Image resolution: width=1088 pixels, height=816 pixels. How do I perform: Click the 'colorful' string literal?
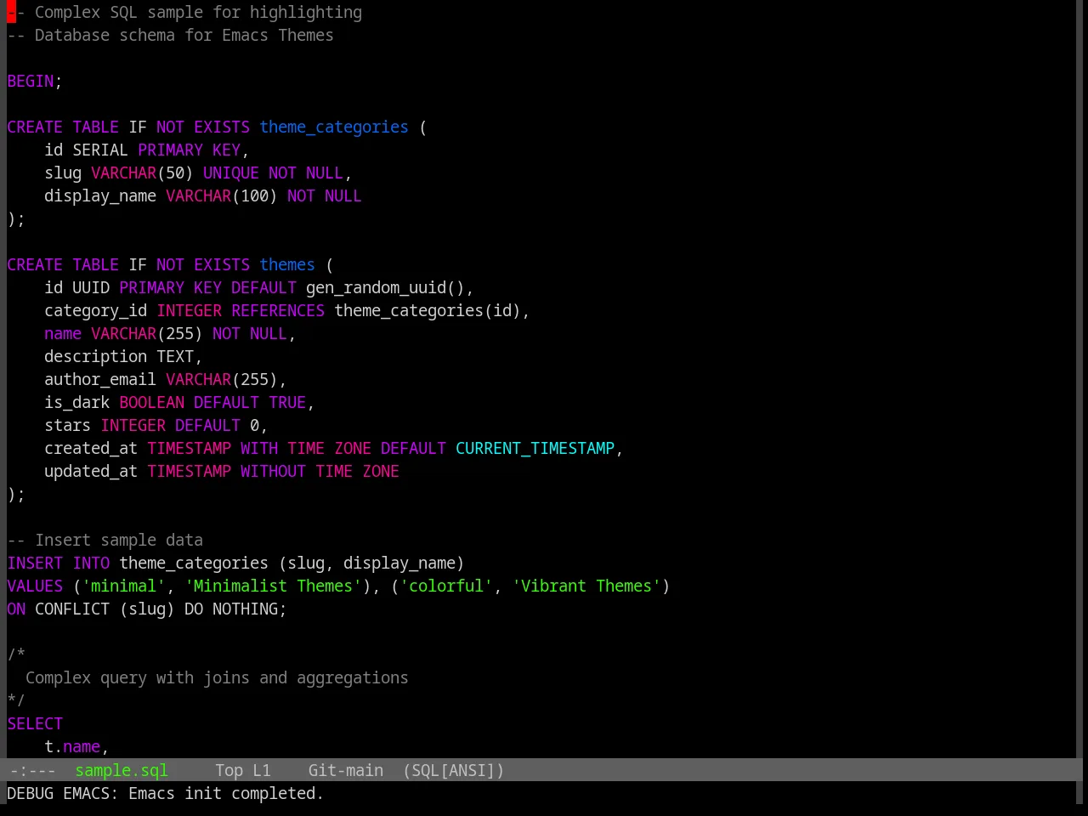(446, 586)
